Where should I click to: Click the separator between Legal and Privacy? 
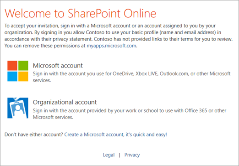tap(119, 155)
